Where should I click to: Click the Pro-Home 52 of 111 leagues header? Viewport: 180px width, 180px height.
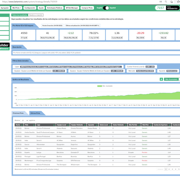pos(23,25)
